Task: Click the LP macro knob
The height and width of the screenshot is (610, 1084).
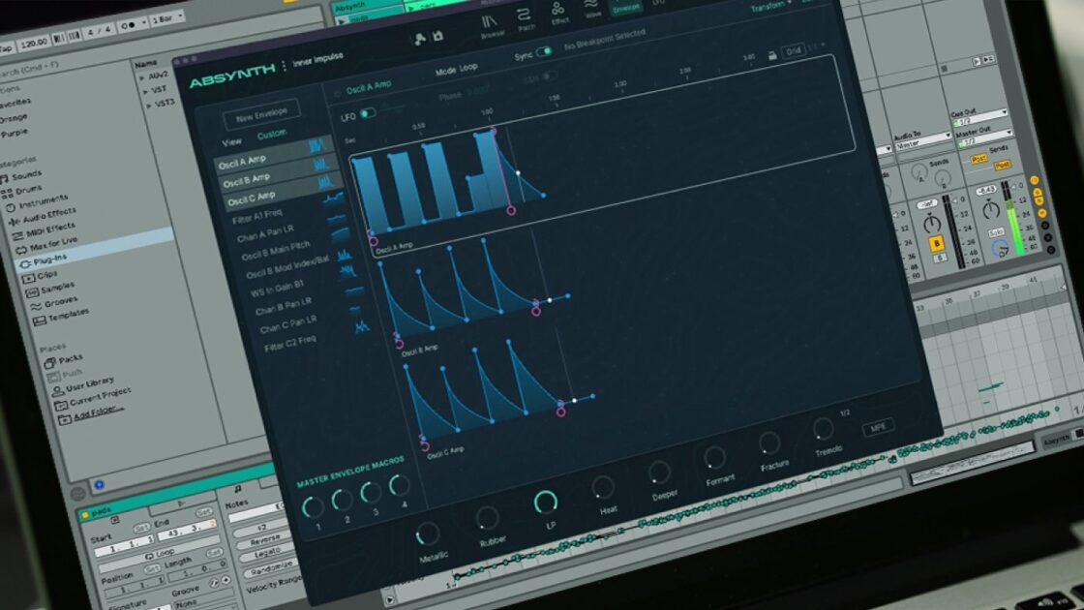Action: tap(546, 501)
